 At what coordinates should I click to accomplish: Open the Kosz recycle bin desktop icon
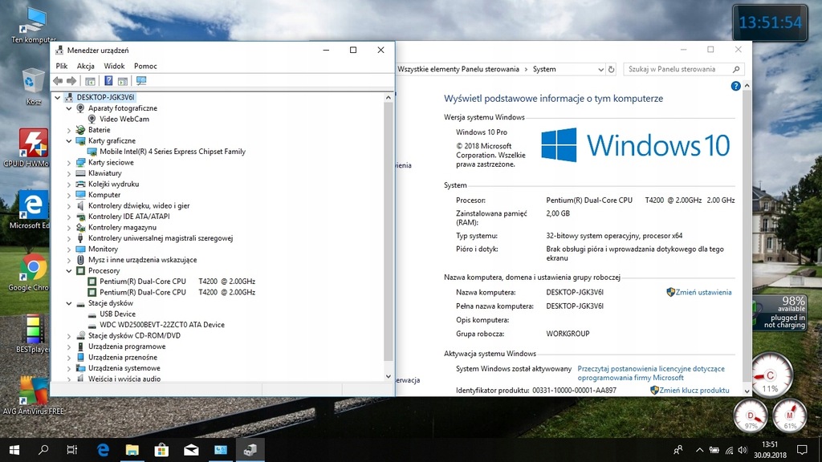(34, 87)
